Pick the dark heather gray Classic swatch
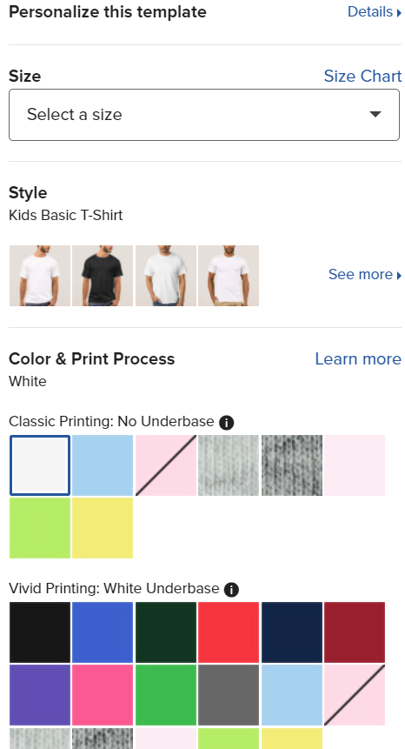 tap(292, 465)
